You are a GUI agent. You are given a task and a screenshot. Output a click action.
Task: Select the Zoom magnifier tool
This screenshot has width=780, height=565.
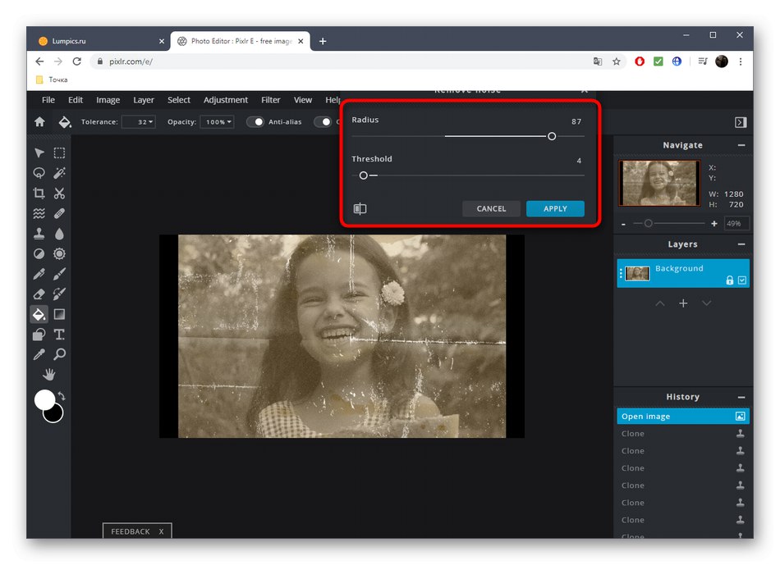coord(59,354)
